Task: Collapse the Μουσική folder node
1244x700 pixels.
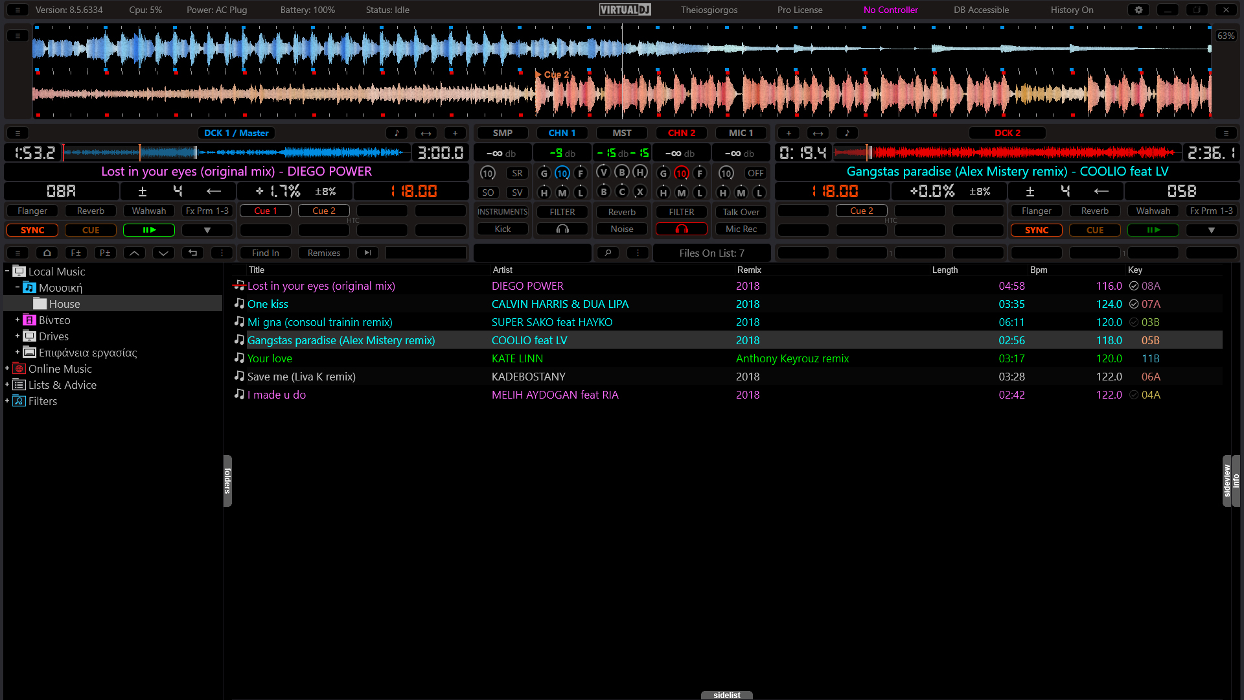Action: 17,287
